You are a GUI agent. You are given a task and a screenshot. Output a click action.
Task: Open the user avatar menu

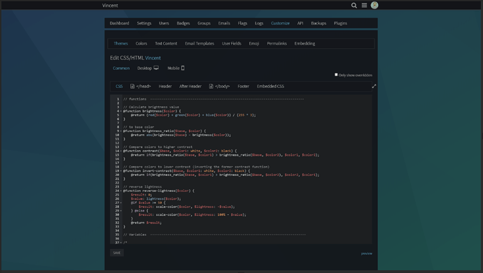(x=374, y=5)
